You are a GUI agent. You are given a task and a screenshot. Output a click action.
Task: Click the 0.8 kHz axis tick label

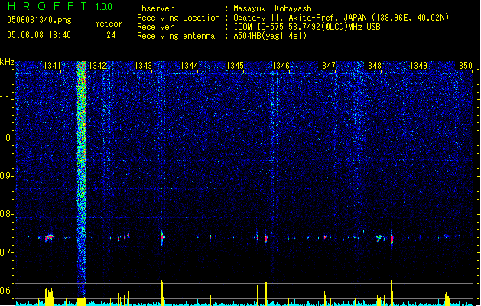6,214
